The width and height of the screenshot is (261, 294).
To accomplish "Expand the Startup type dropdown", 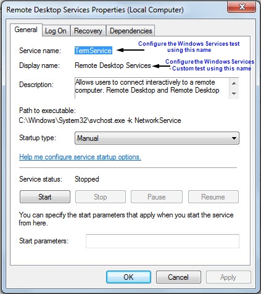I will pyautogui.click(x=157, y=138).
